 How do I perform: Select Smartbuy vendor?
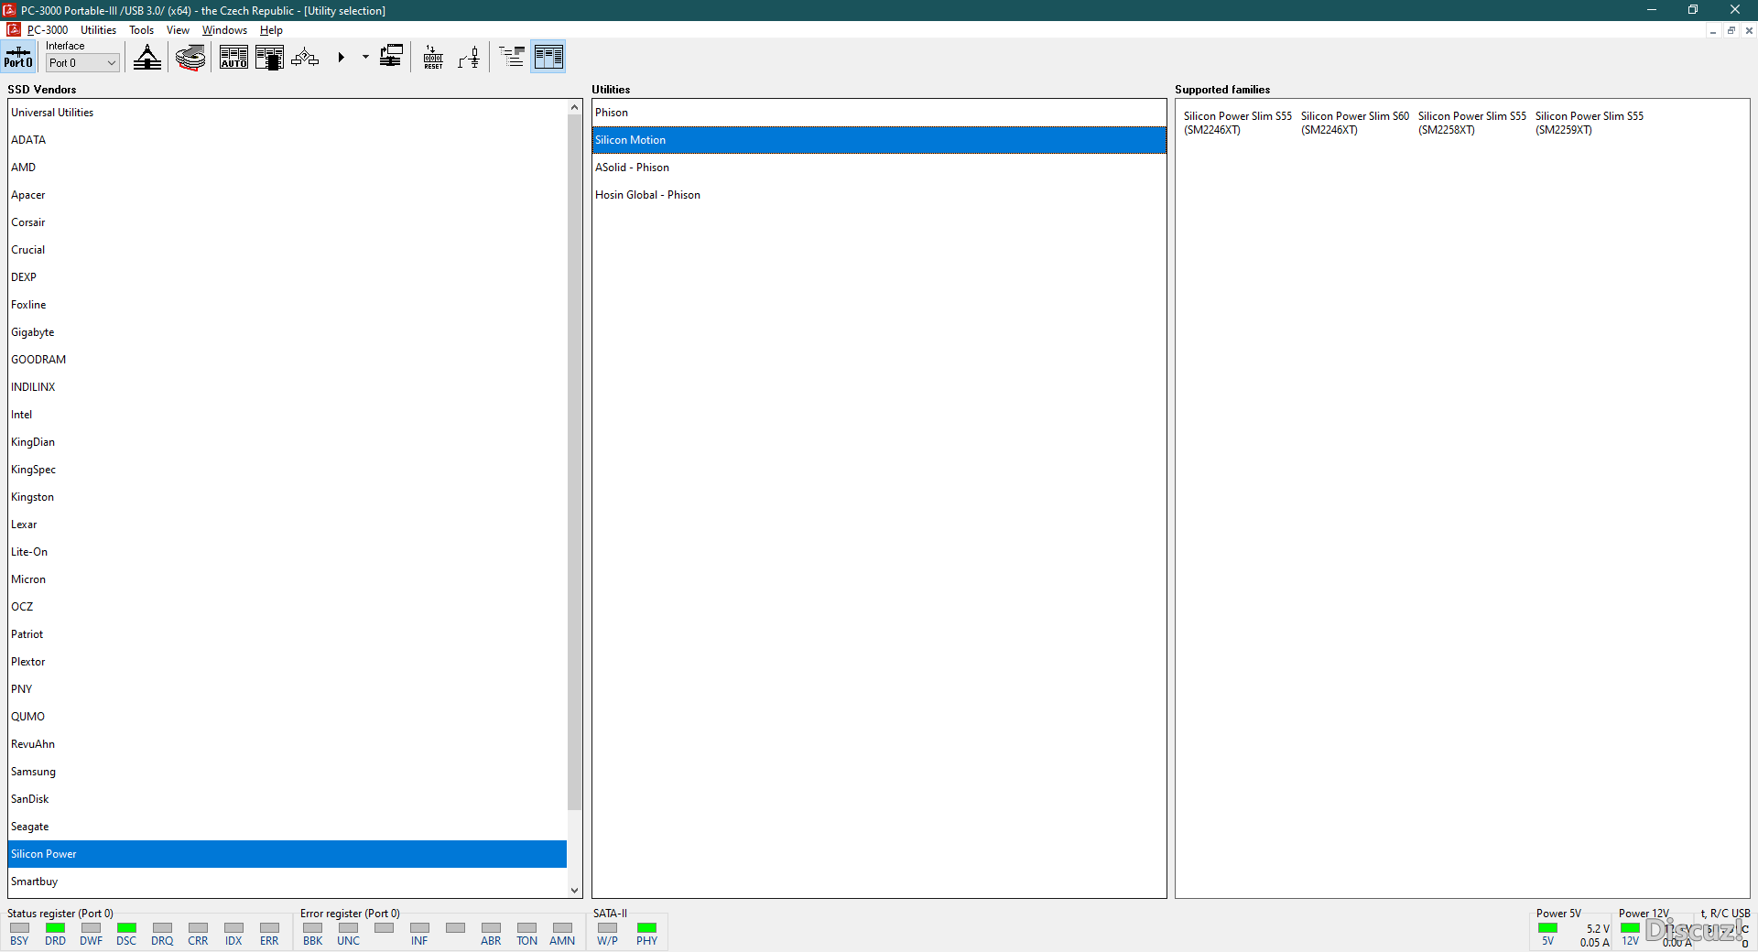coord(288,882)
